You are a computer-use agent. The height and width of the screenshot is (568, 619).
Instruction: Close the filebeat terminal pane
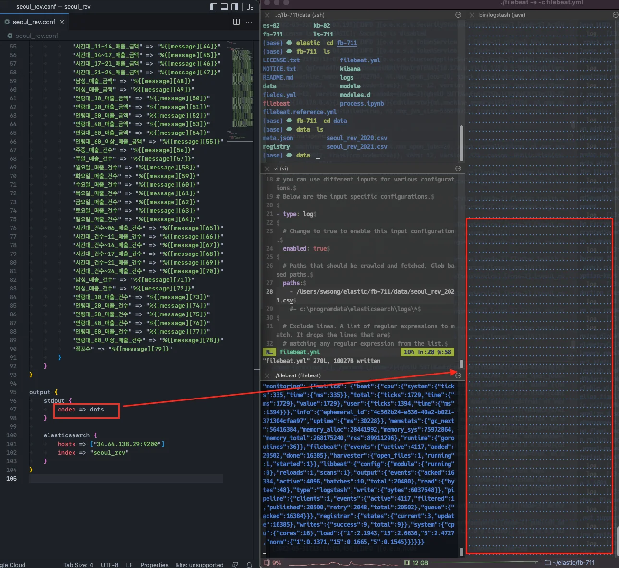[267, 375]
